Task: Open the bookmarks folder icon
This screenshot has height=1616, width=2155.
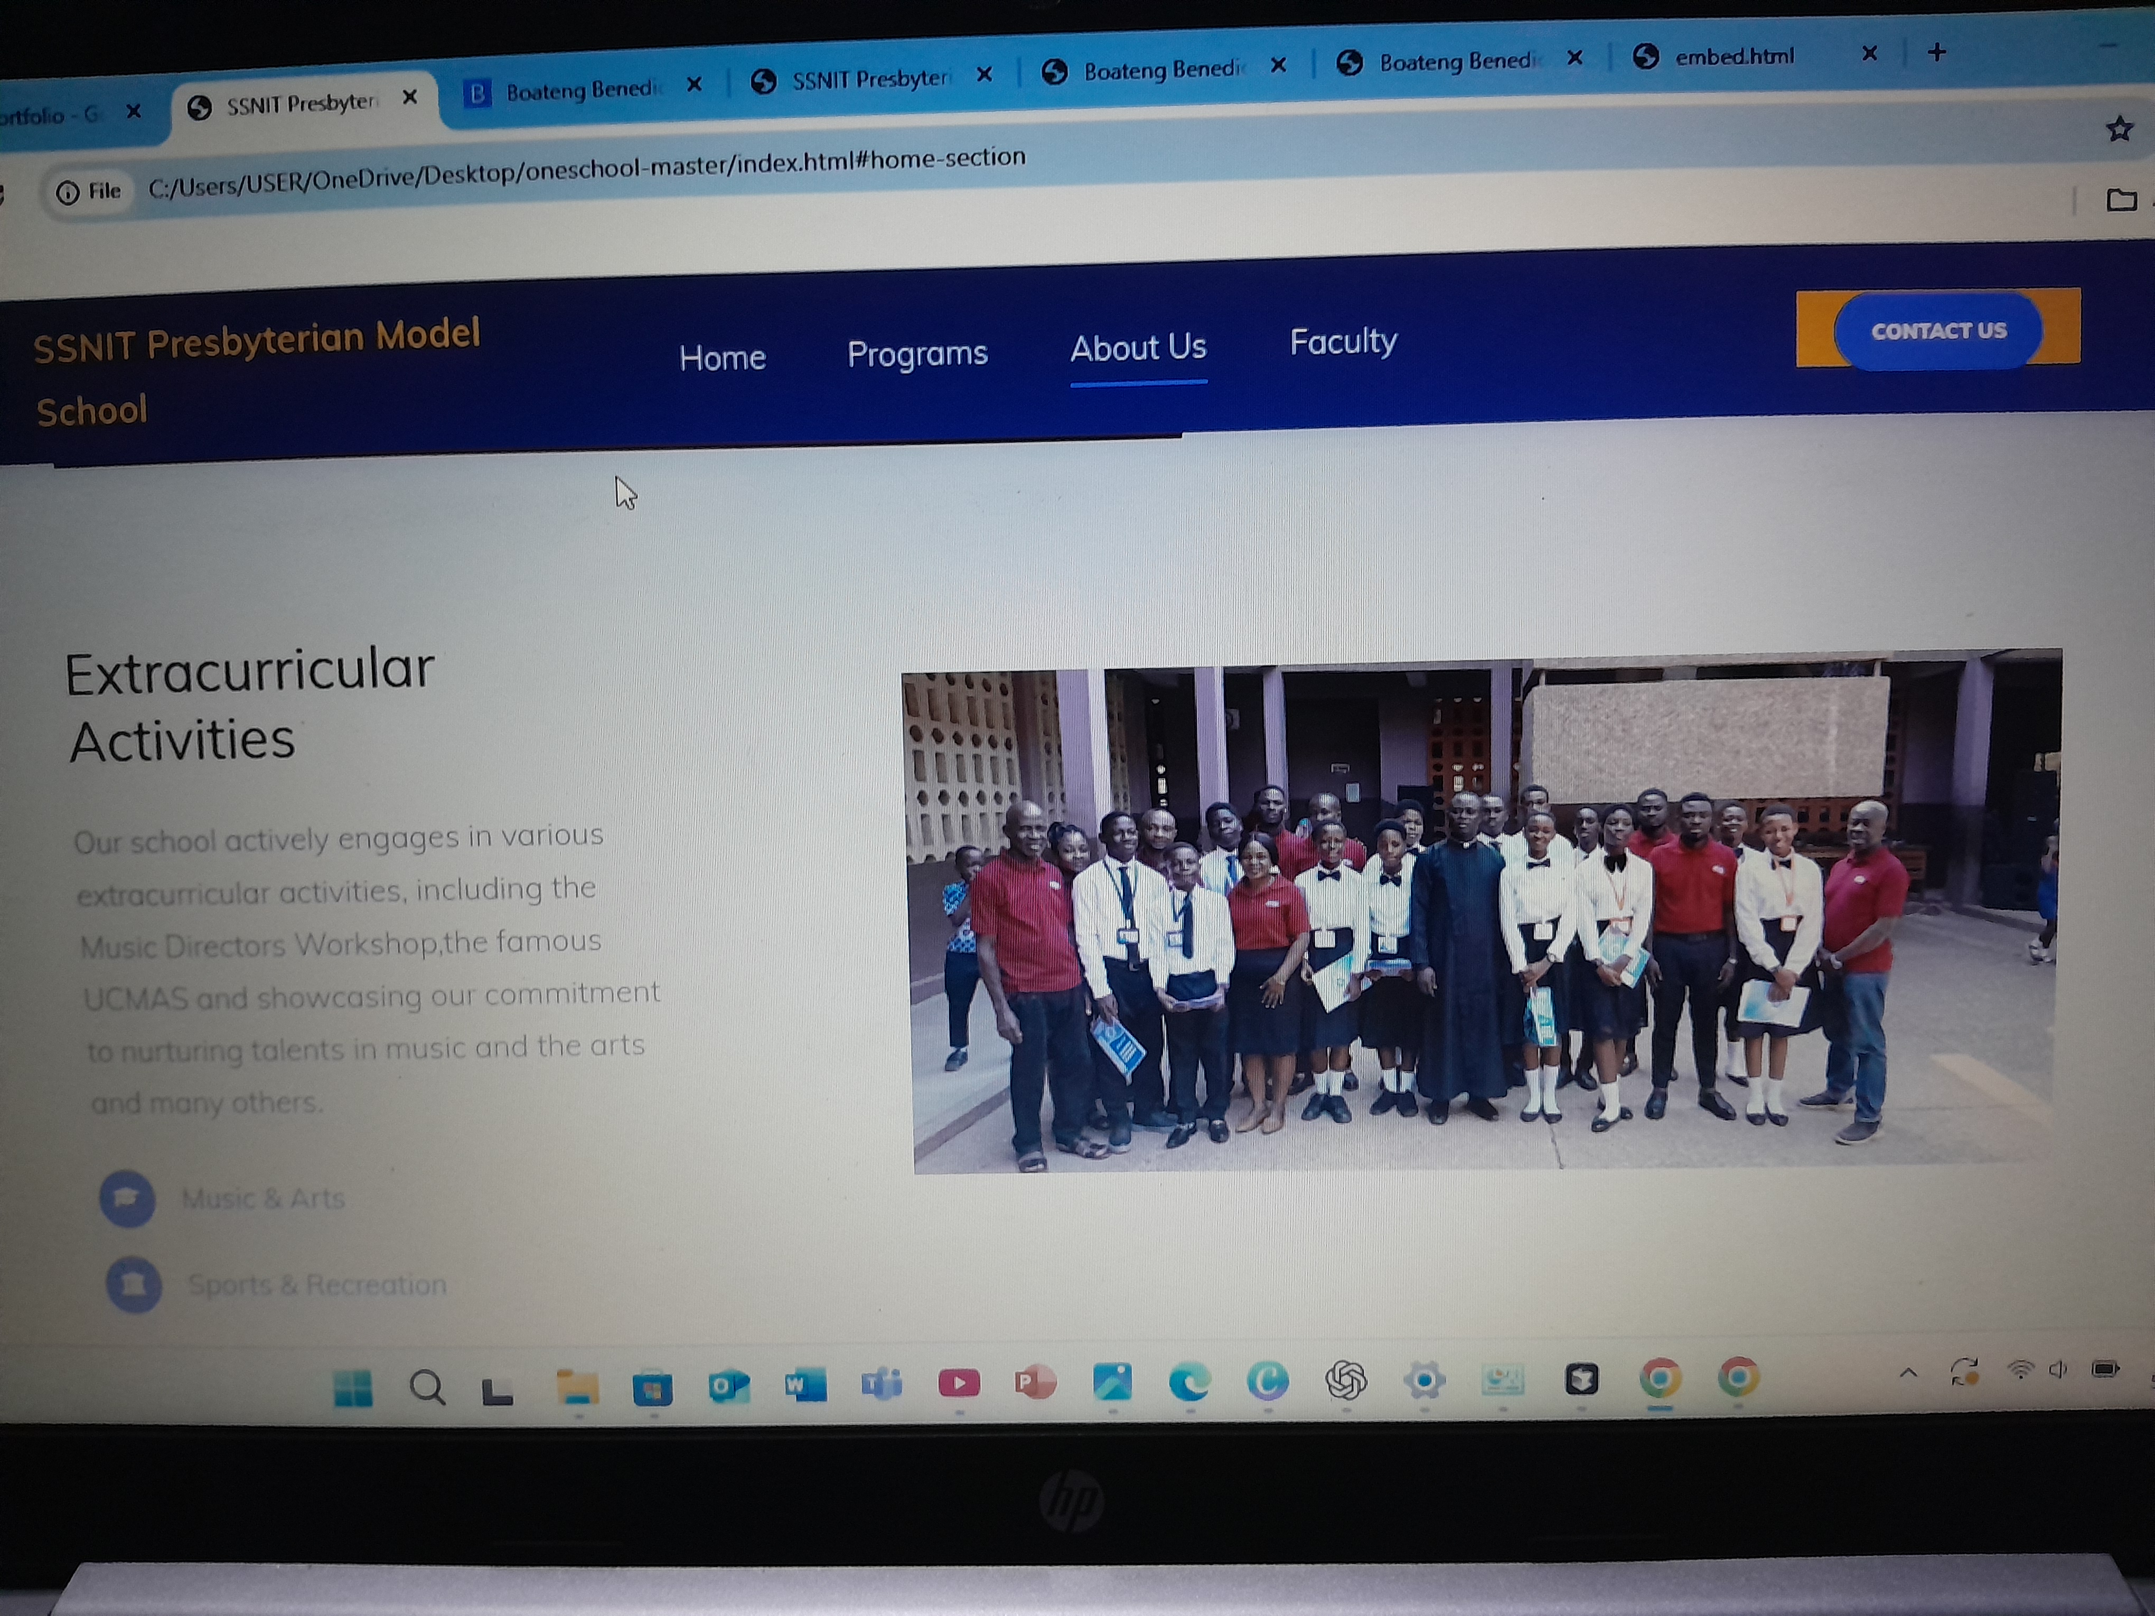Action: pos(2121,201)
